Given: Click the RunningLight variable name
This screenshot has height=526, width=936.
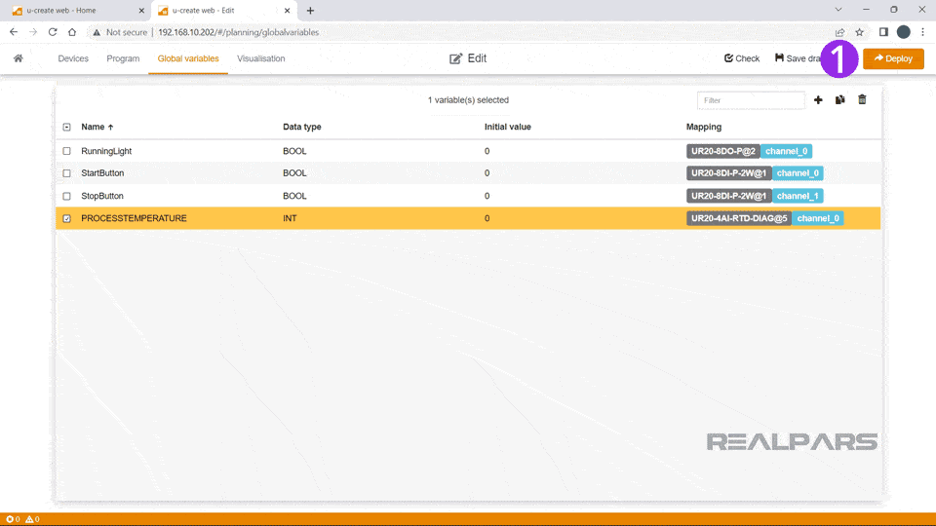Looking at the screenshot, I should [x=106, y=152].
